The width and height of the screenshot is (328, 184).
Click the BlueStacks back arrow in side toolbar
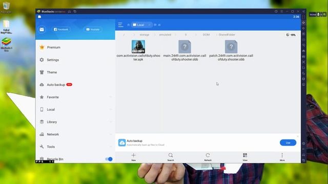303,149
